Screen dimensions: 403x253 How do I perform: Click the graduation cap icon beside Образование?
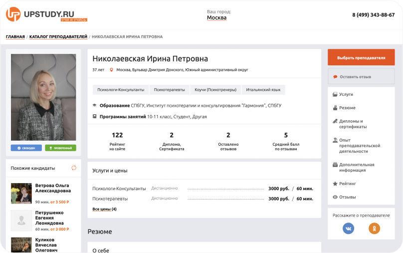[94, 105]
